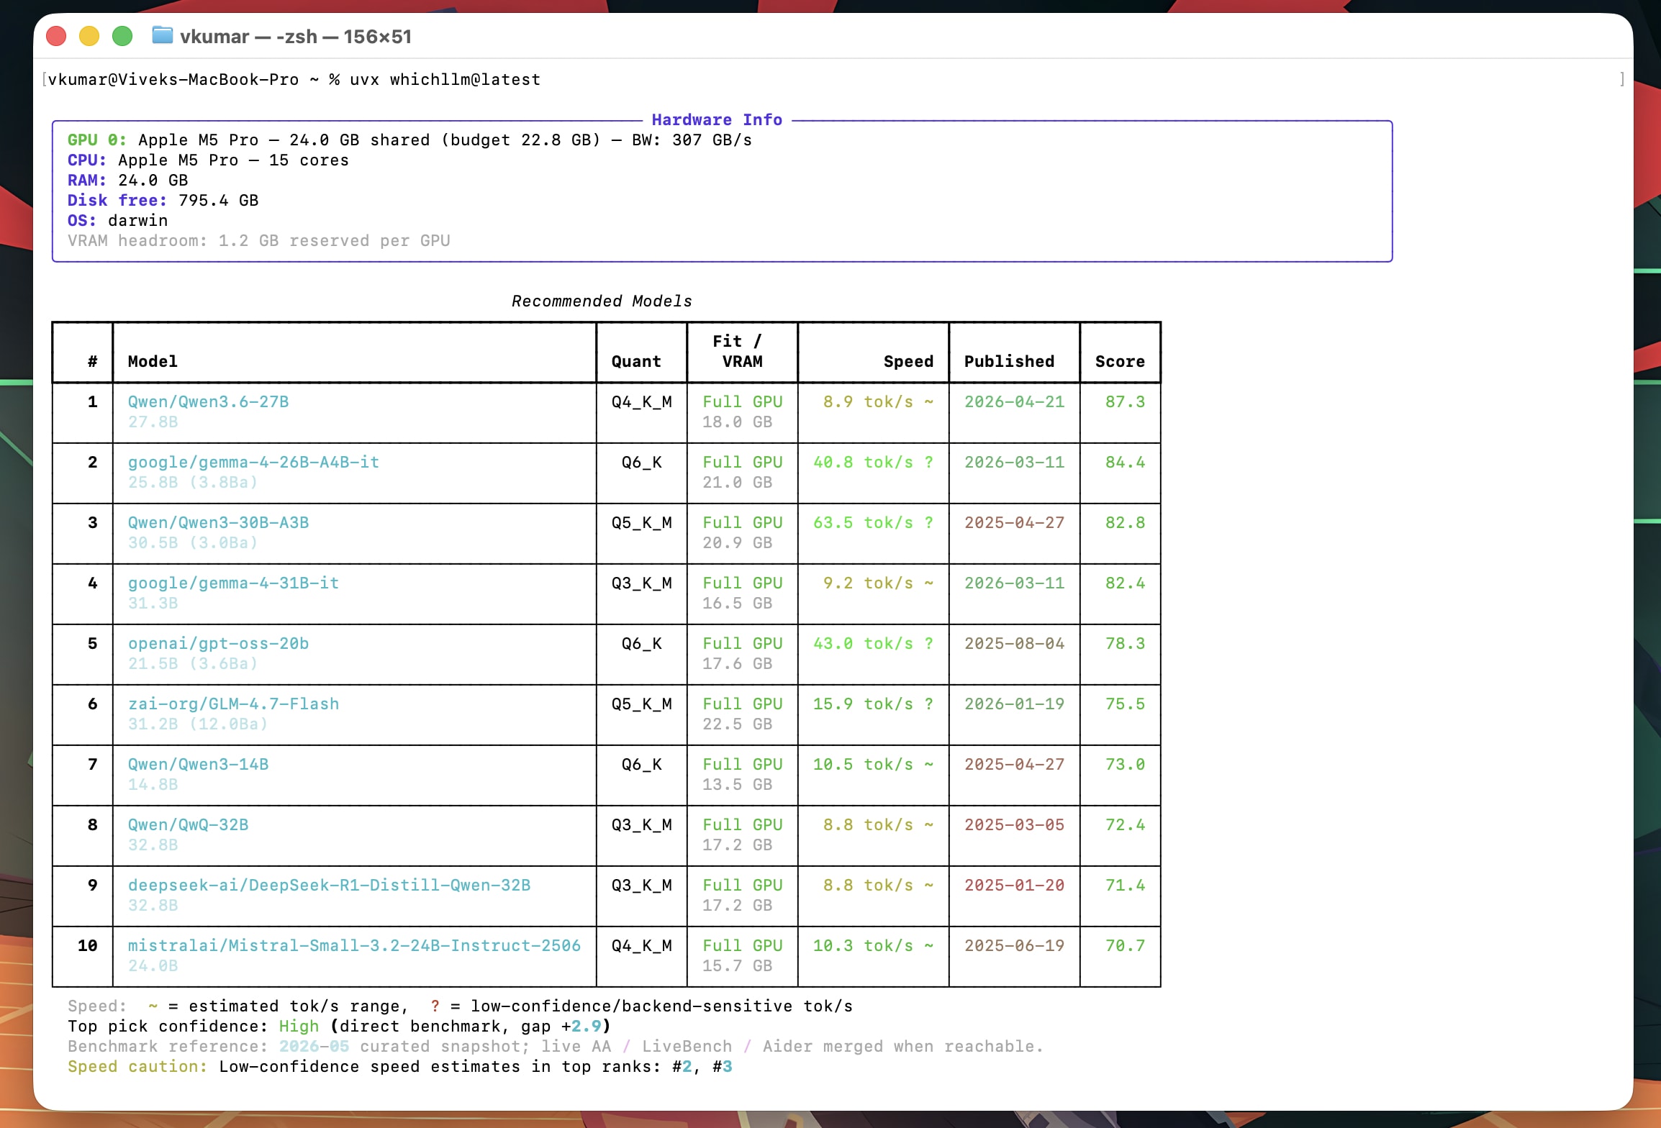Viewport: 1661px width, 1128px height.
Task: Click the parameter count '27.8B'
Action: coord(153,422)
